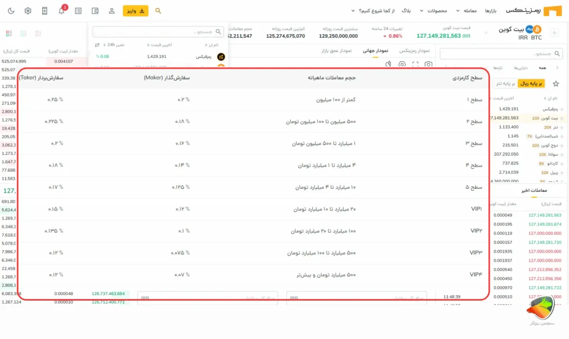Favorite Bitcoin pair with star beside title
This screenshot has height=339, width=569.
pyautogui.click(x=554, y=33)
